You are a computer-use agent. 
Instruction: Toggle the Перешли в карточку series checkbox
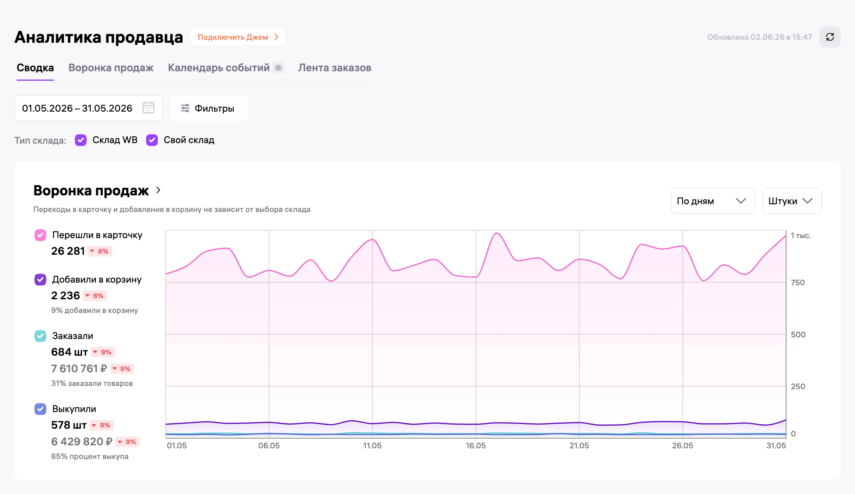[40, 235]
